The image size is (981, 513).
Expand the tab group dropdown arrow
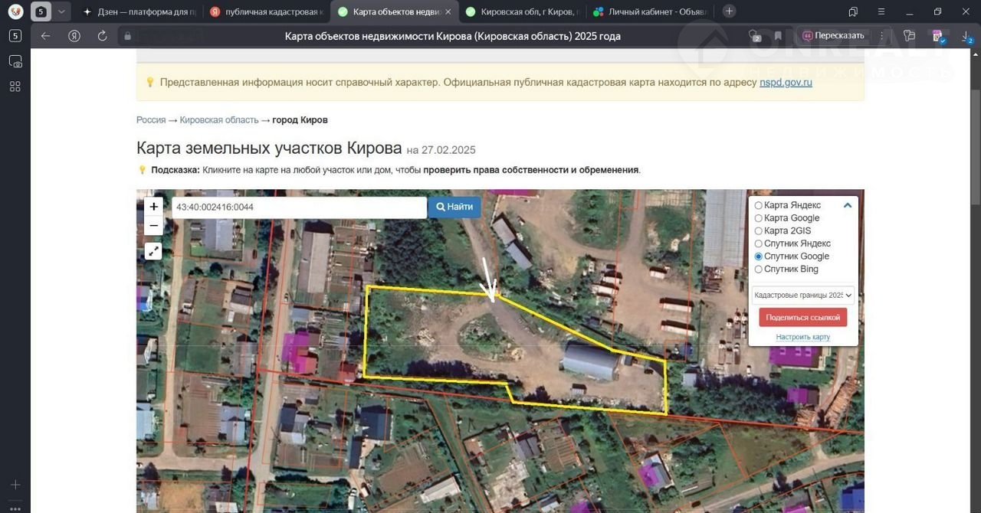point(61,11)
